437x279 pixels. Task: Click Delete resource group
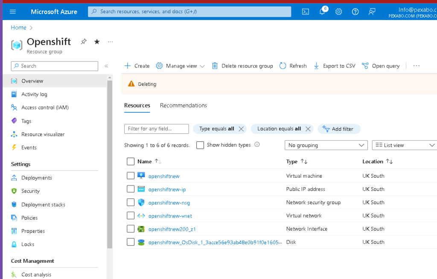242,66
